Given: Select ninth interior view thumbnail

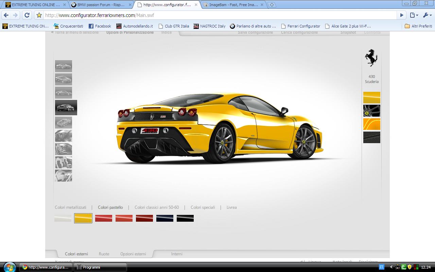Looking at the screenshot, I should 64,175.
